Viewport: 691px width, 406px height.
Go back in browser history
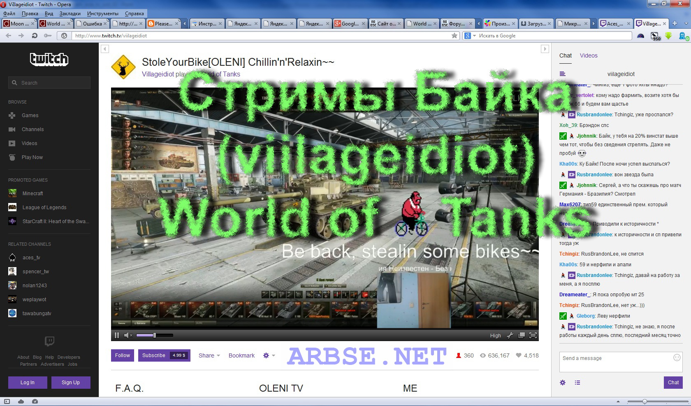pos(9,36)
